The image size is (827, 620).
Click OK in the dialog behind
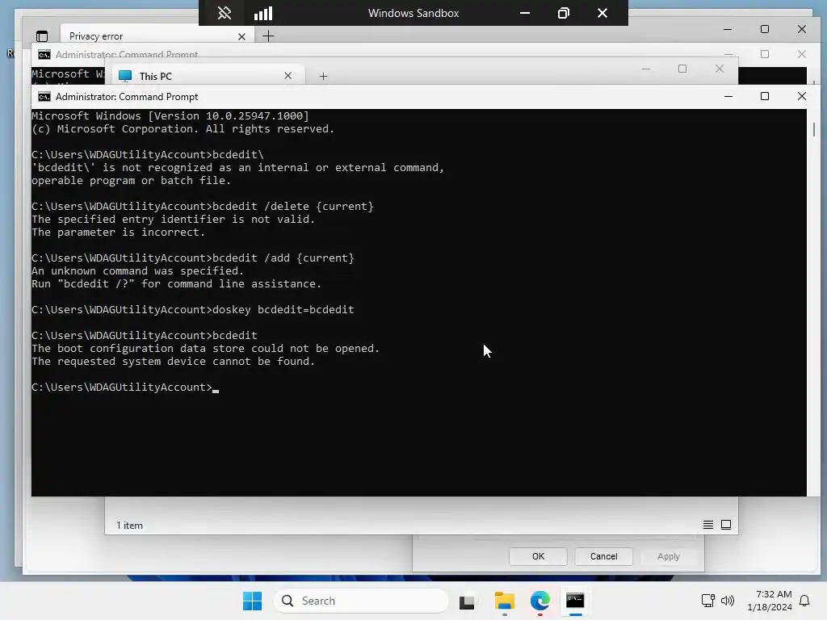538,556
